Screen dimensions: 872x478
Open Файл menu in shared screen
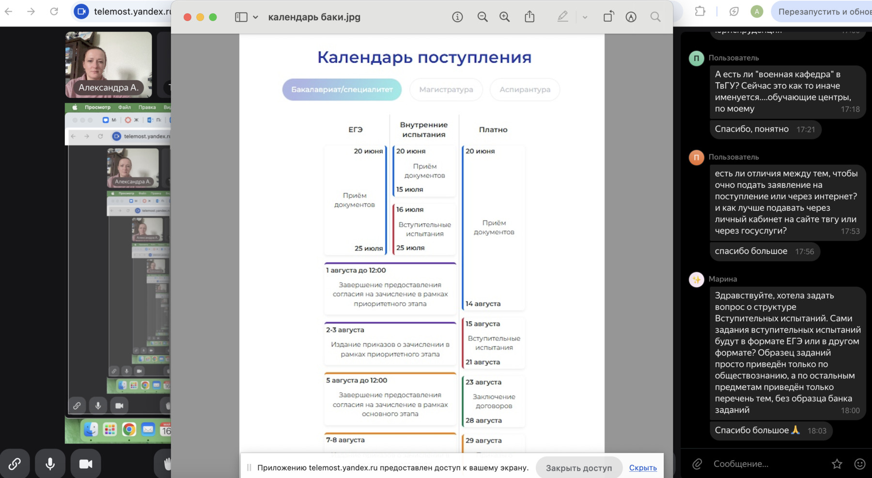pos(125,107)
